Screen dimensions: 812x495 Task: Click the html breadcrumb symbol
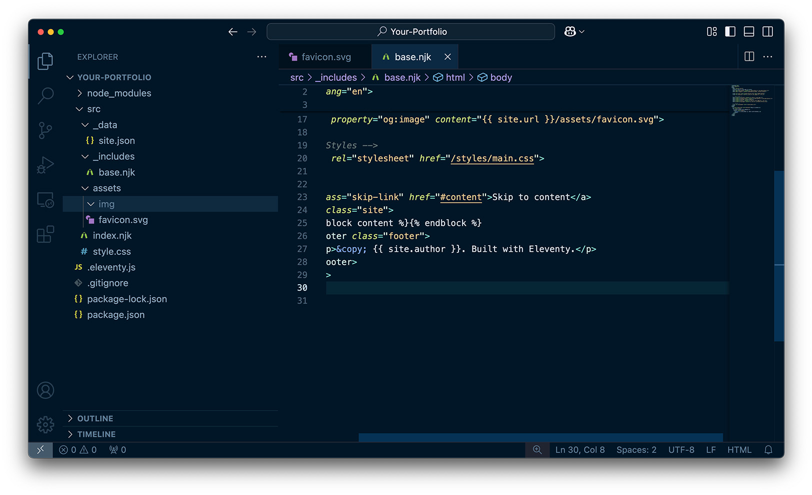click(x=449, y=77)
